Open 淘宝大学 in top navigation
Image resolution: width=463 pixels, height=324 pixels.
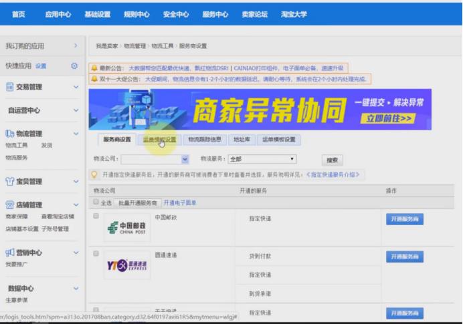click(294, 14)
